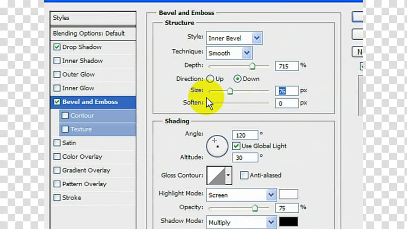
Task: Click the Inner Glow label text
Action: (78, 88)
